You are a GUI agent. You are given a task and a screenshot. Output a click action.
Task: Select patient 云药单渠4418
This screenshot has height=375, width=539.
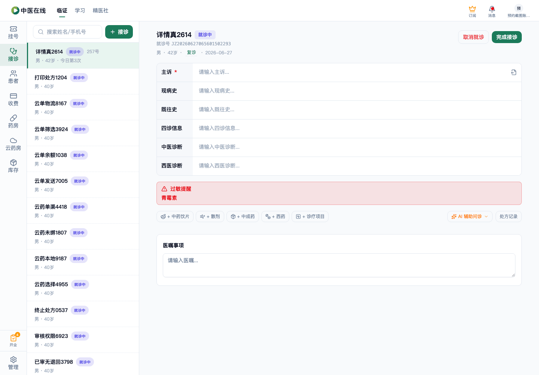click(83, 211)
